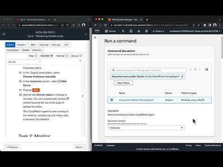
Task: Bookmark the lab page with star icon
Action: tap(67, 25)
